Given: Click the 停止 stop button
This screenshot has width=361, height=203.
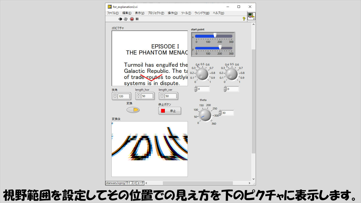Looking at the screenshot, I should point(170,111).
